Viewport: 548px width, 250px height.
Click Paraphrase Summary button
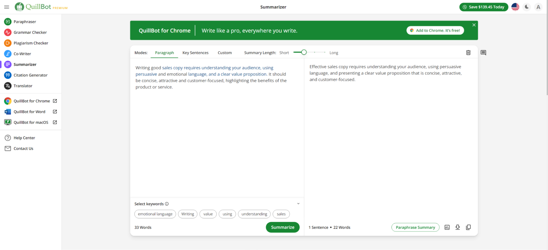click(415, 227)
